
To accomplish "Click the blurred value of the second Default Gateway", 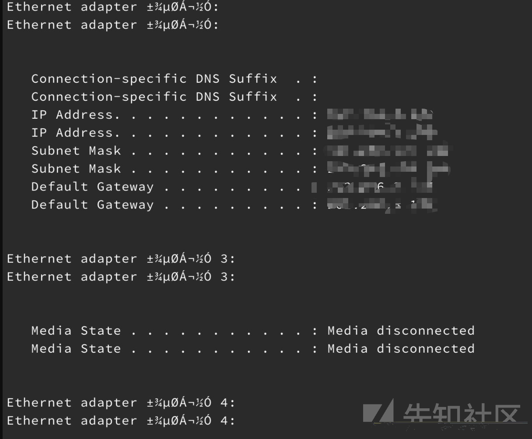I will 381,205.
